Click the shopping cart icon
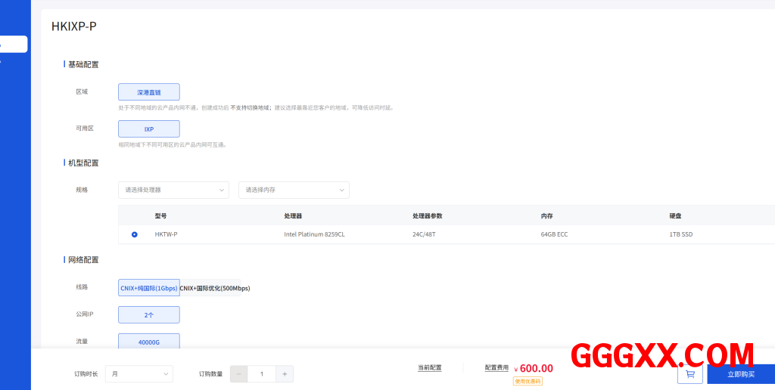The width and height of the screenshot is (775, 390). (689, 373)
